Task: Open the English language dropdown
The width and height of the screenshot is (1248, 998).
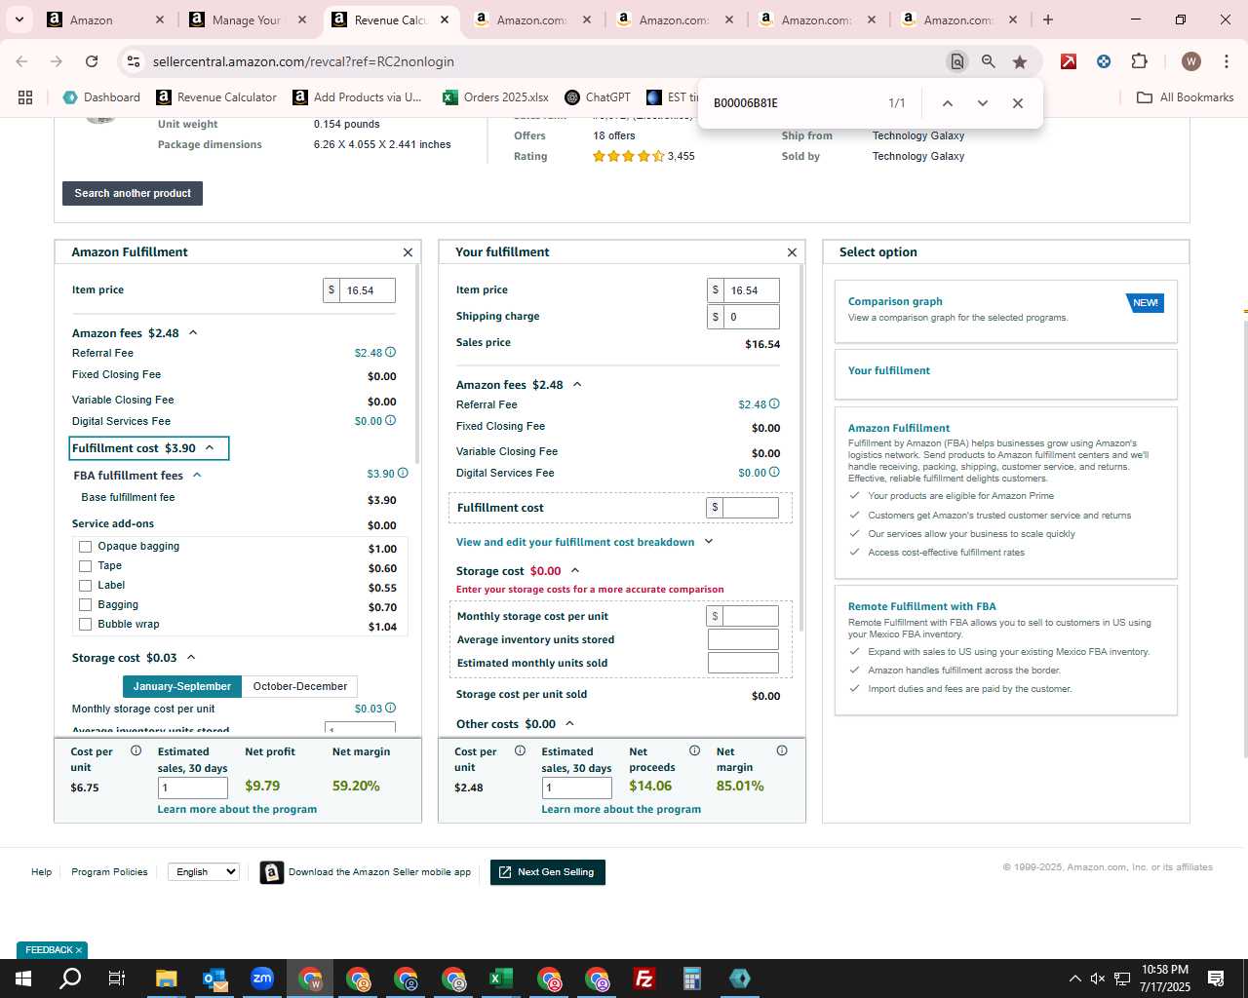Action: click(x=204, y=871)
